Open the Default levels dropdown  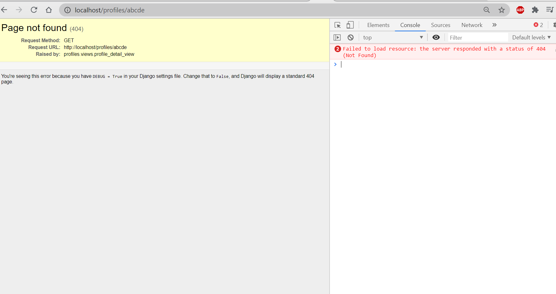click(531, 38)
